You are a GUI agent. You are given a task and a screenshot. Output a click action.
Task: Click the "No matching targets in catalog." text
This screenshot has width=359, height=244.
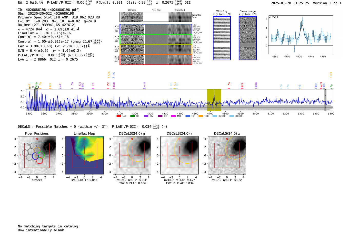49,226
